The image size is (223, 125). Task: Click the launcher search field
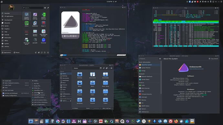33,8
